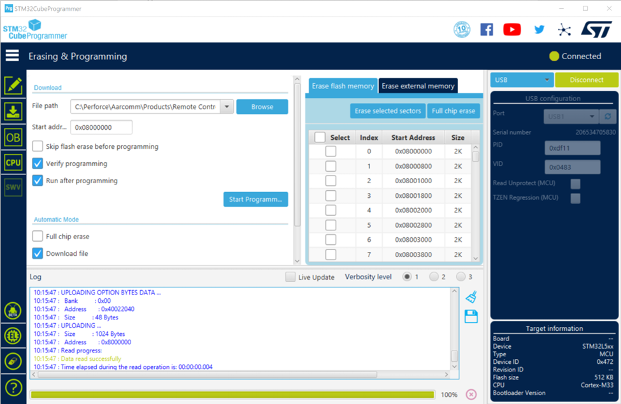621x404 pixels.
Task: Set verbosity level to 3
Action: click(460, 277)
